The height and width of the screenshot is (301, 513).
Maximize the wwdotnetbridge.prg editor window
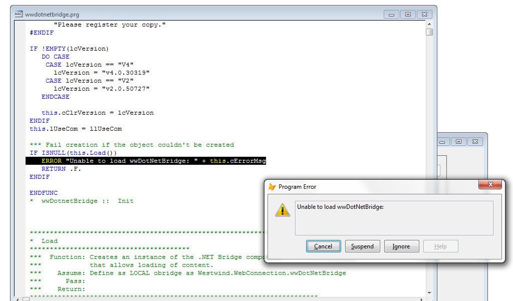coord(408,15)
